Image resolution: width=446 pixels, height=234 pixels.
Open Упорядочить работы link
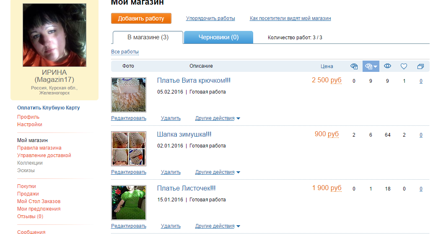tap(210, 18)
